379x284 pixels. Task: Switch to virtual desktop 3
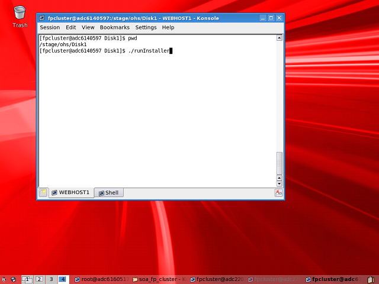point(52,279)
